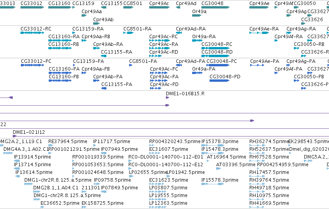
Task: Select the DME1-021I12 clone label
Action: [29, 132]
